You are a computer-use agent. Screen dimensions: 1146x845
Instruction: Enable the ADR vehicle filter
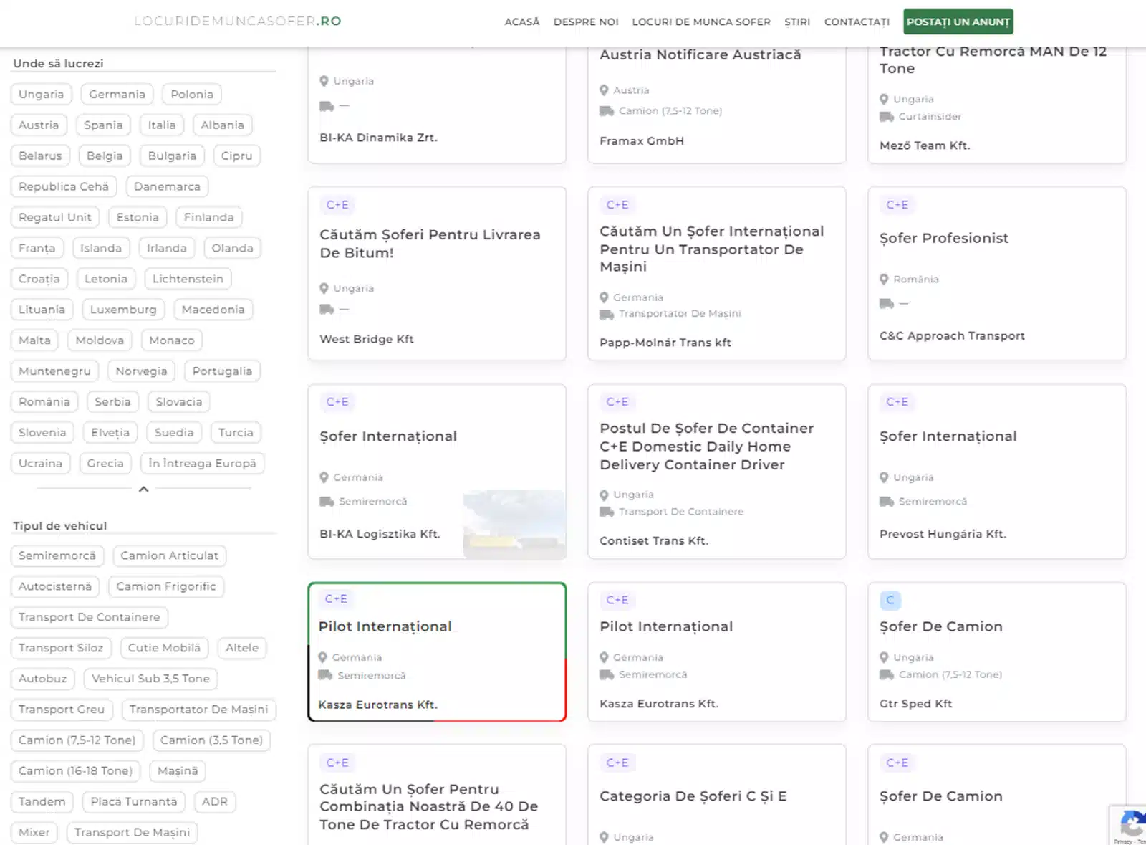tap(215, 802)
